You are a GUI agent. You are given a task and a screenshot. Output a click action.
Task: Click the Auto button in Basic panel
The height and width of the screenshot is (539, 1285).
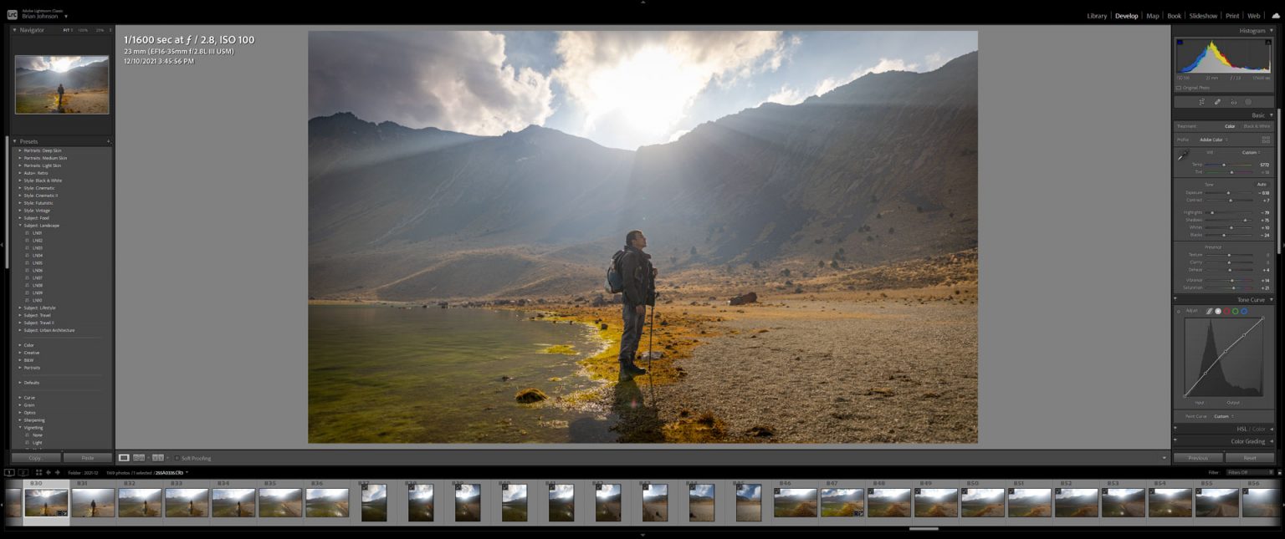coord(1263,184)
